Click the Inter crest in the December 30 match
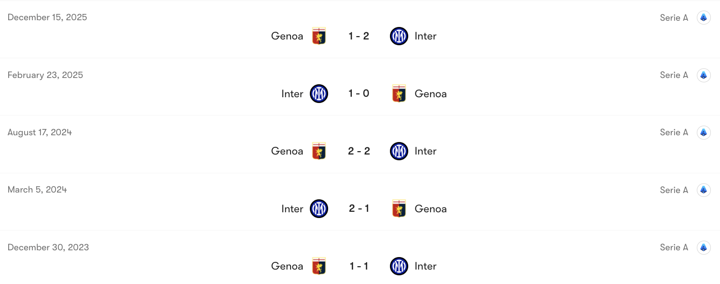720x284 pixels. point(399,266)
